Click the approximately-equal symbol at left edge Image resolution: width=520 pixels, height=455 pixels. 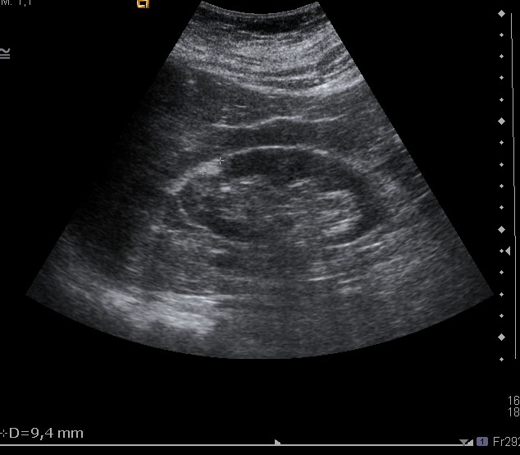point(5,53)
